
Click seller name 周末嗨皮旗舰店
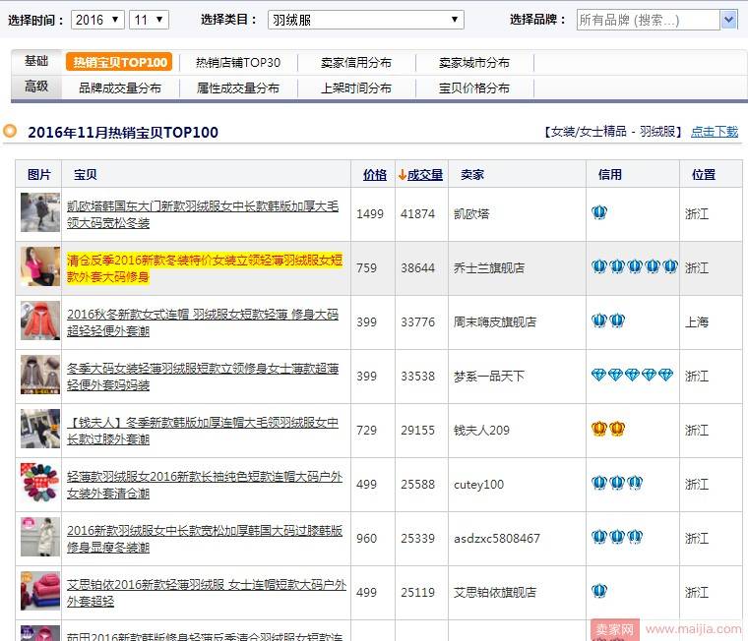(x=495, y=322)
